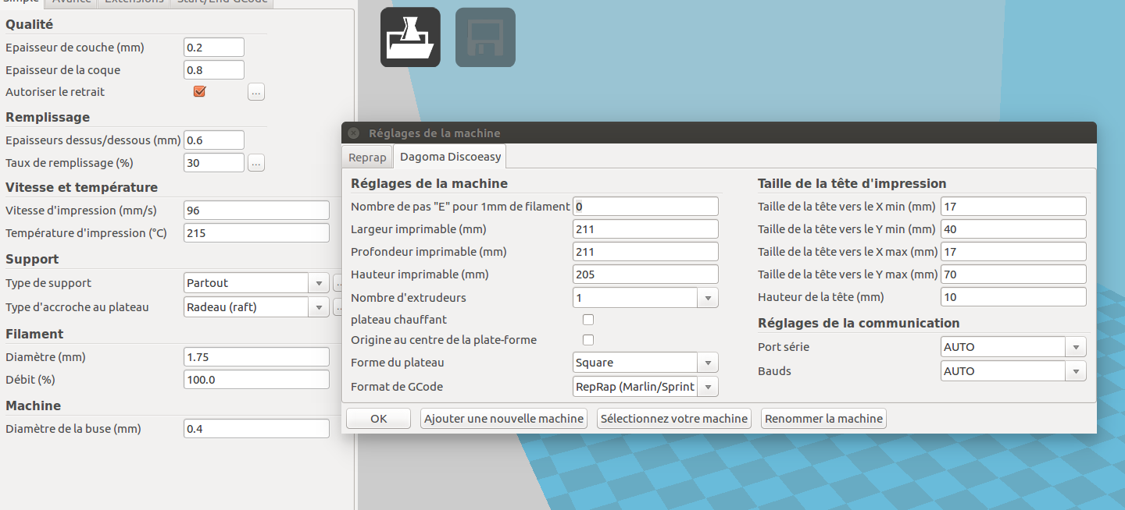
Task: Click the Largeur imprimable field
Action: (645, 229)
